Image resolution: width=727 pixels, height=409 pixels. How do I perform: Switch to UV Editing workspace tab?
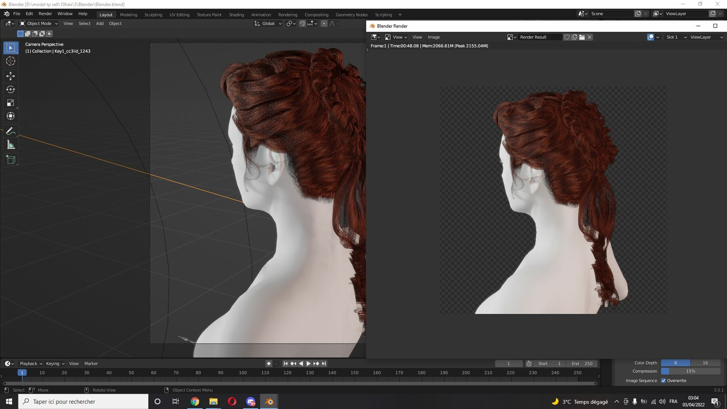click(179, 15)
